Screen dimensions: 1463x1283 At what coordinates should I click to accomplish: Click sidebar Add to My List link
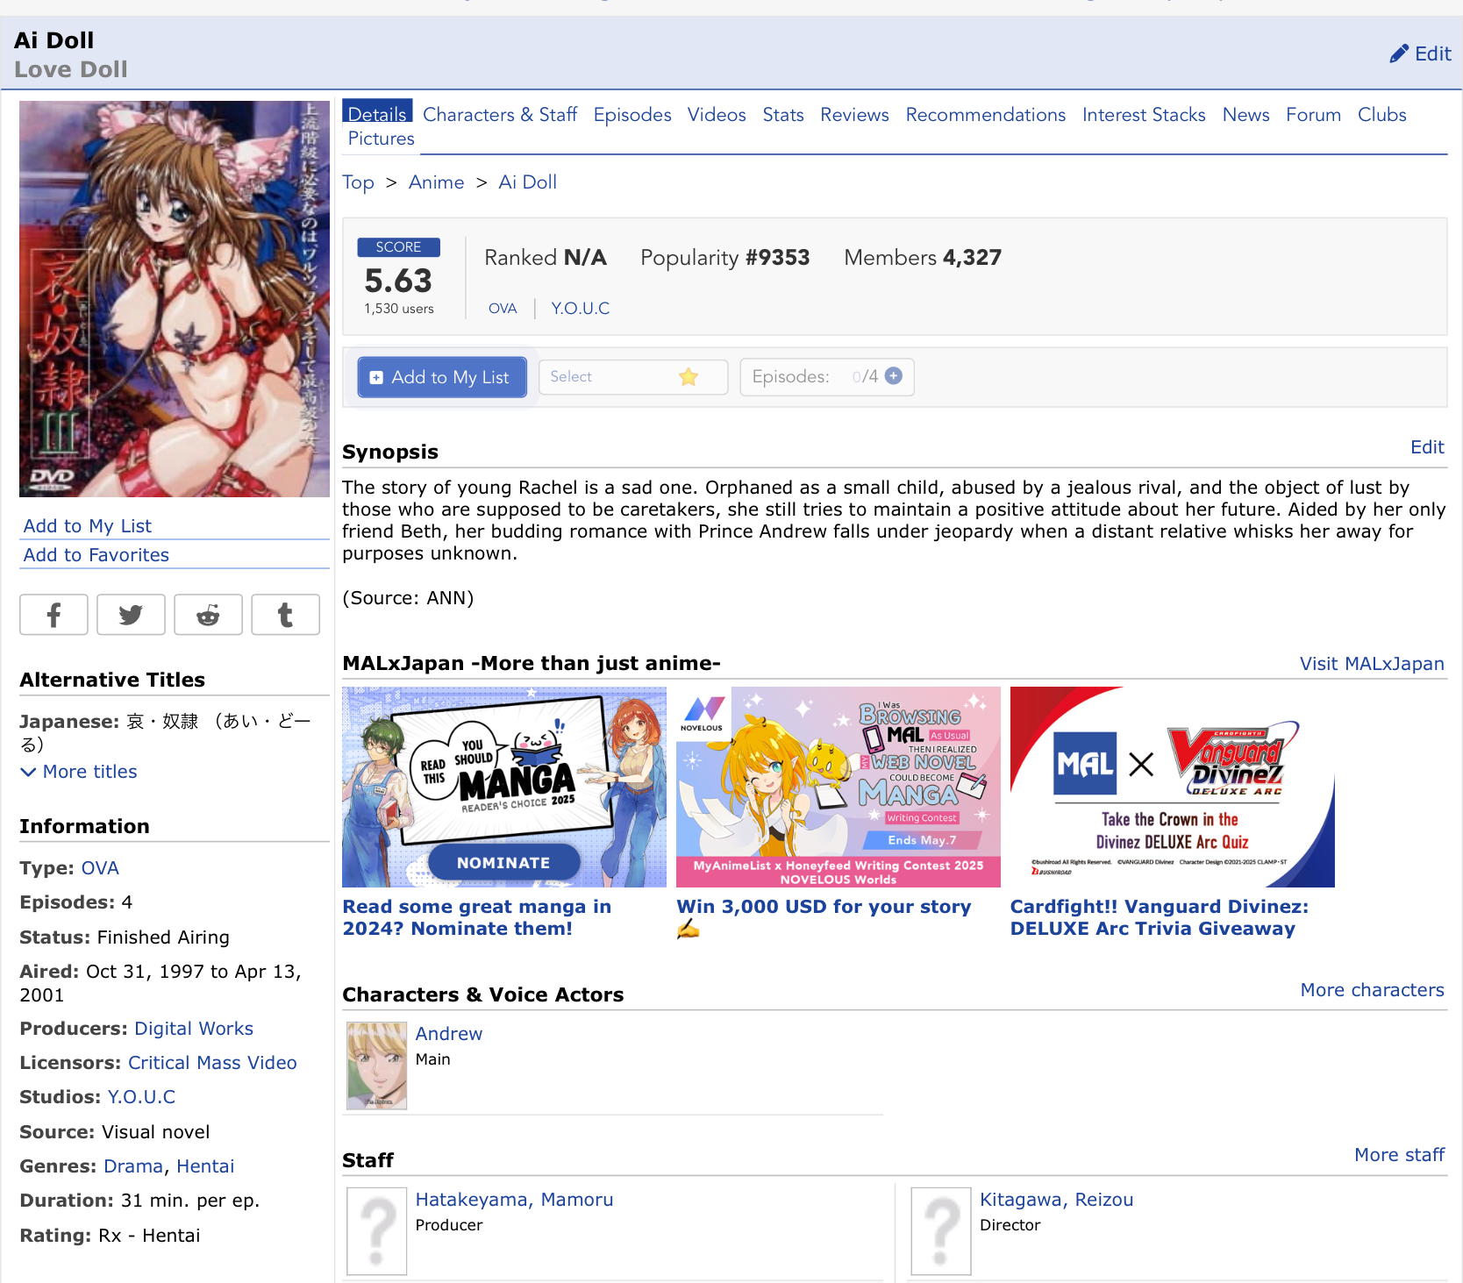click(87, 526)
